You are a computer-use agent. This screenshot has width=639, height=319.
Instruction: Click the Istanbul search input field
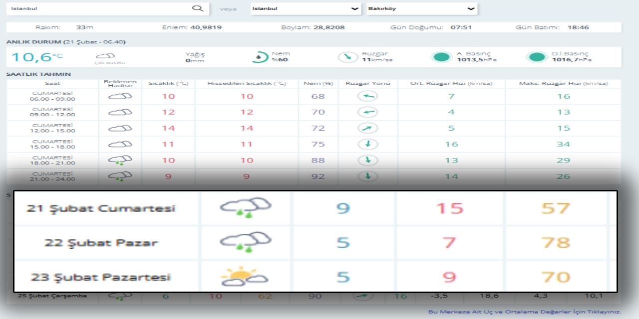coord(100,8)
